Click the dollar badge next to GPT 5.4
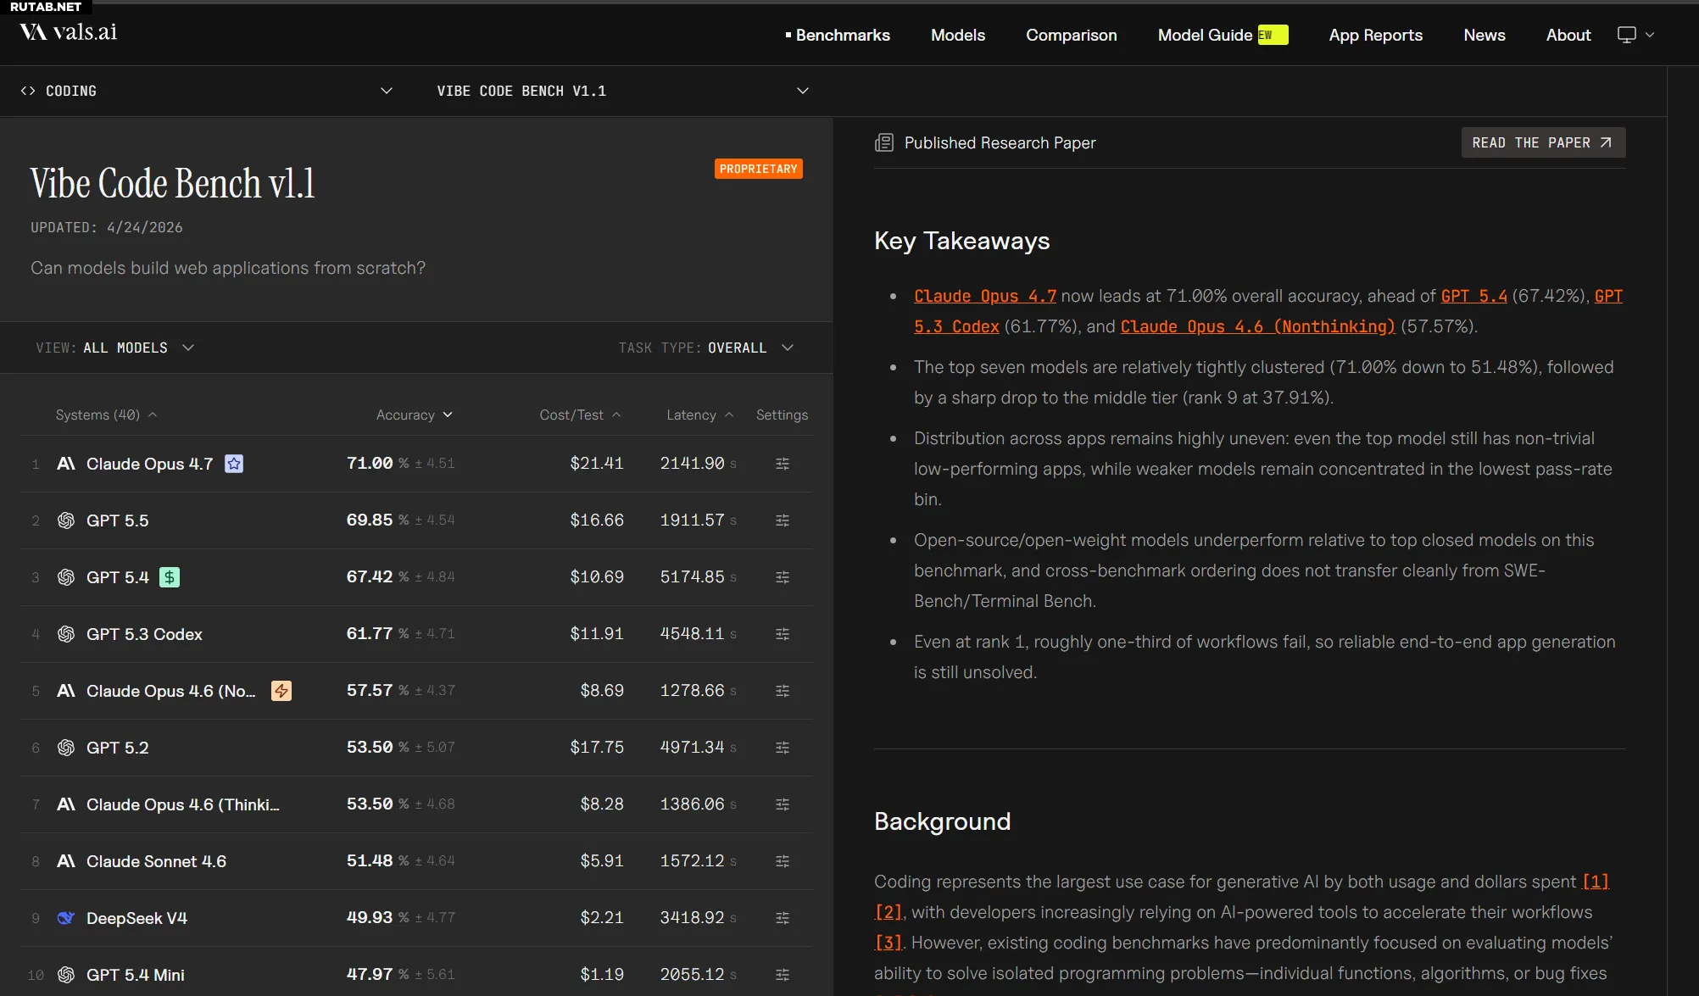The width and height of the screenshot is (1699, 996). point(170,577)
